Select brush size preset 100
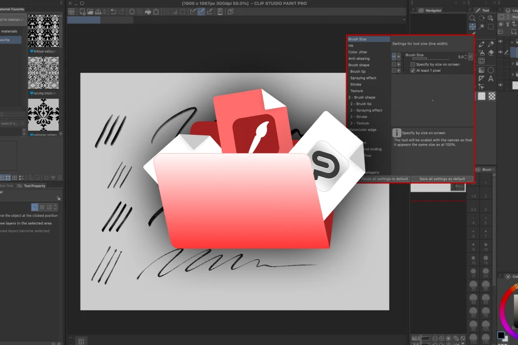 [486, 326]
